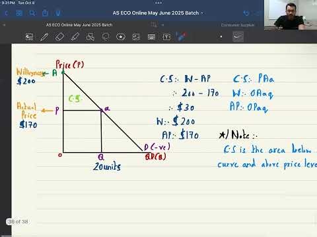
Task: Select the Image insert tool
Action: tap(136, 37)
